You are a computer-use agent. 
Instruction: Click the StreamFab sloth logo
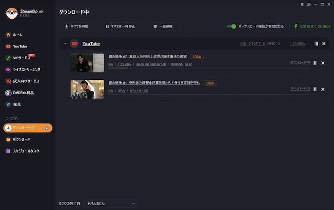(x=11, y=13)
